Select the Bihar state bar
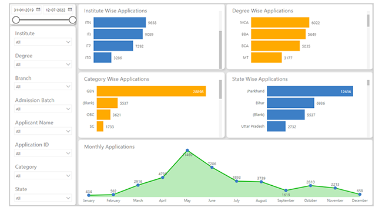Viewport: 382px width, 211px height. click(x=291, y=103)
